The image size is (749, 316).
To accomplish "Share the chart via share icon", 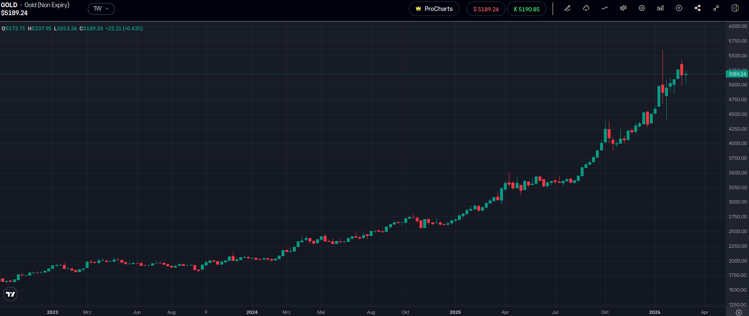I will (x=698, y=8).
